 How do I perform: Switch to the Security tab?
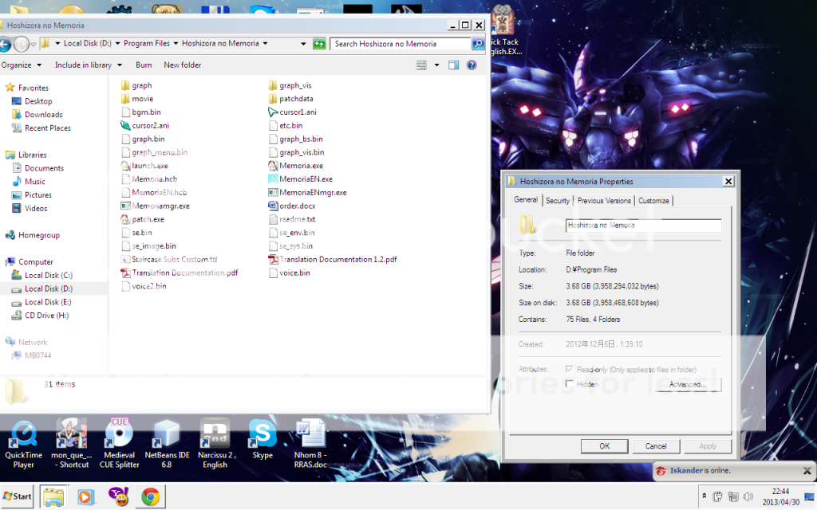click(x=558, y=201)
